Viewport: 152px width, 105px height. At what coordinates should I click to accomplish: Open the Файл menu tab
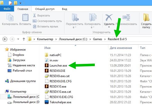click(7, 9)
